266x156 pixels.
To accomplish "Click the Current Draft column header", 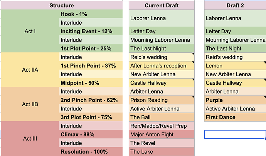I will (162, 5).
